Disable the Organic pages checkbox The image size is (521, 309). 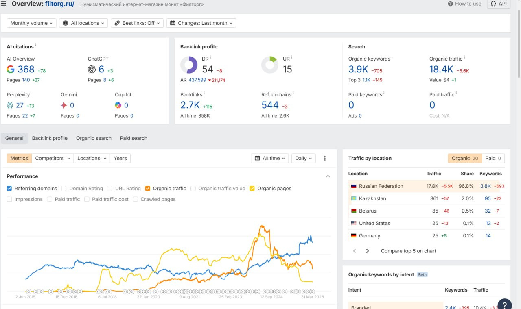pyautogui.click(x=252, y=189)
